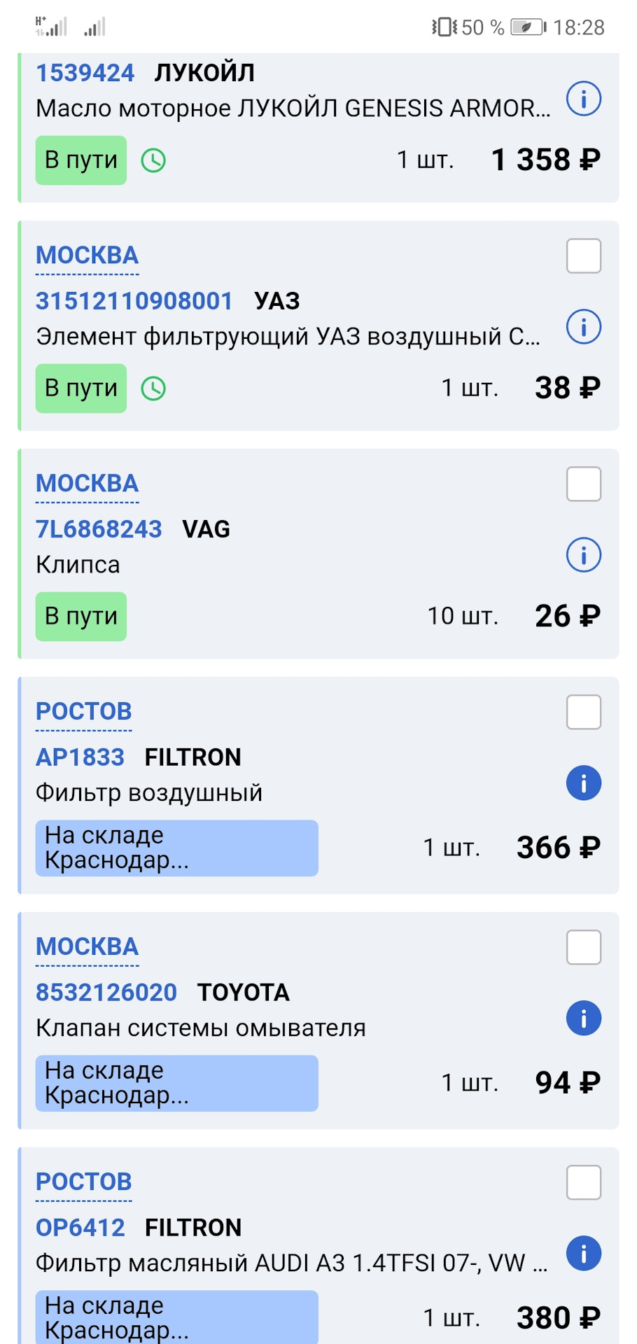Screen dimensions: 637x1344
Task: Tap the battery indicator in status bar
Action: 528,27
